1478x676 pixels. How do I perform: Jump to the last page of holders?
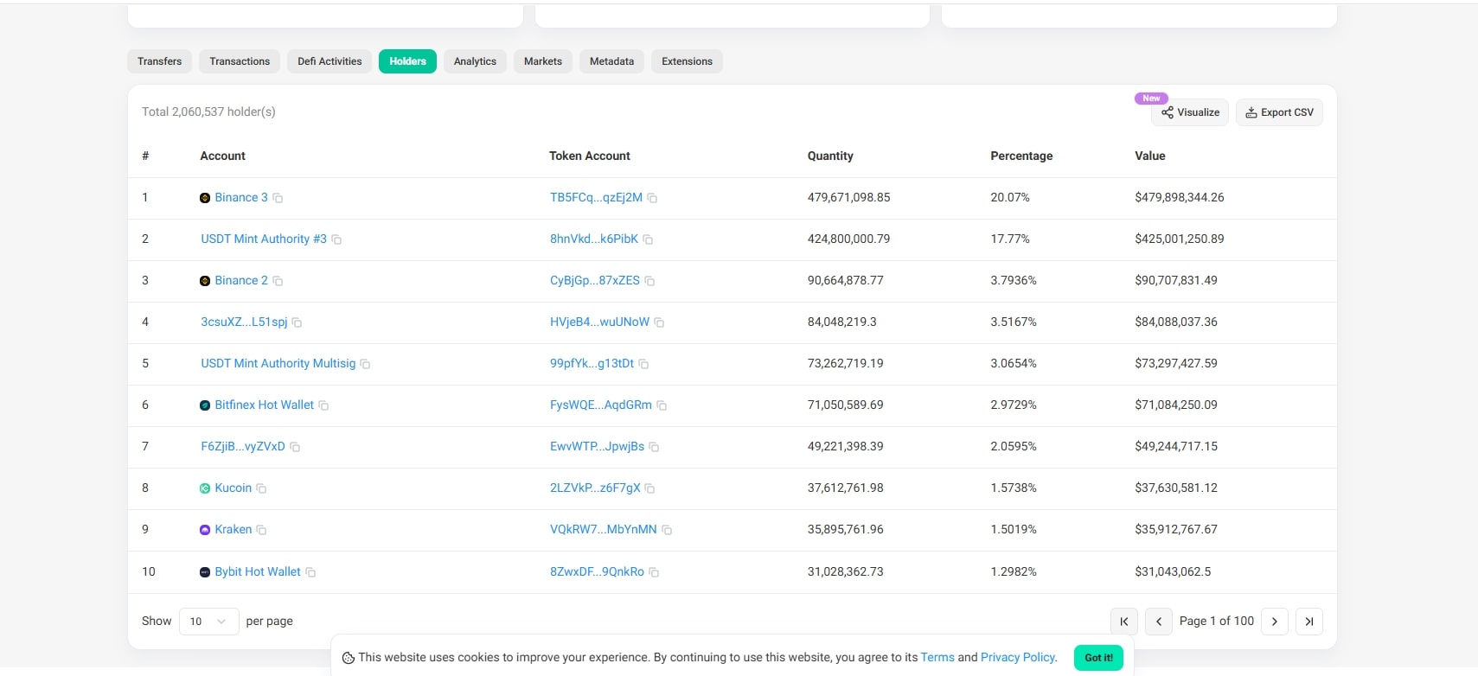(1309, 622)
